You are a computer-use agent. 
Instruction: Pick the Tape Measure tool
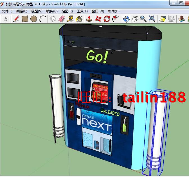pyautogui.click(x=70, y=19)
